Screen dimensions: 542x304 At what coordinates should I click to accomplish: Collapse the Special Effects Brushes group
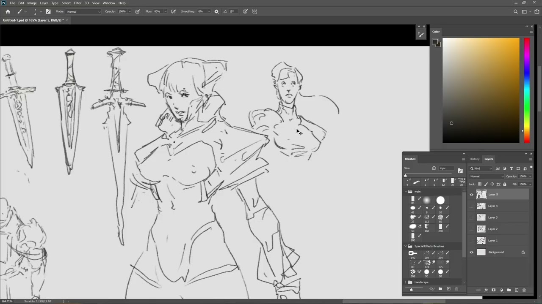[406, 246]
